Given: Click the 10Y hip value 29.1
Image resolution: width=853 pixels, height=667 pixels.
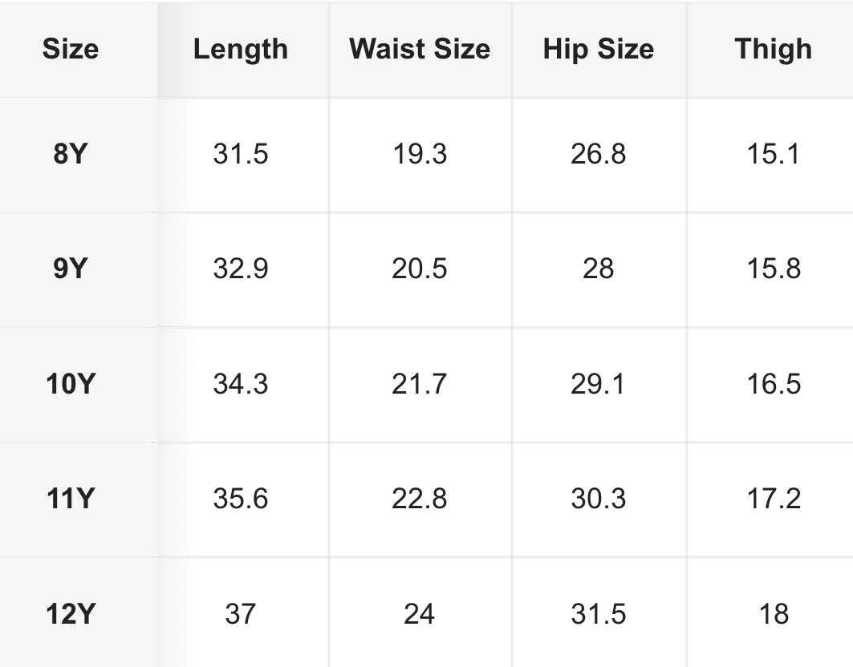Looking at the screenshot, I should coord(598,383).
